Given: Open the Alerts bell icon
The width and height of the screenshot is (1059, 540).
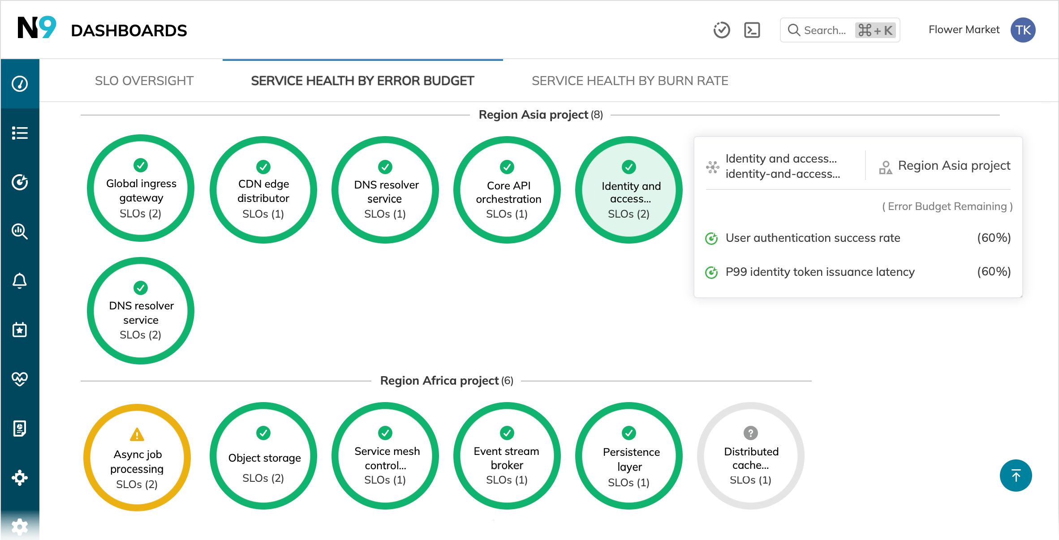Looking at the screenshot, I should point(20,281).
